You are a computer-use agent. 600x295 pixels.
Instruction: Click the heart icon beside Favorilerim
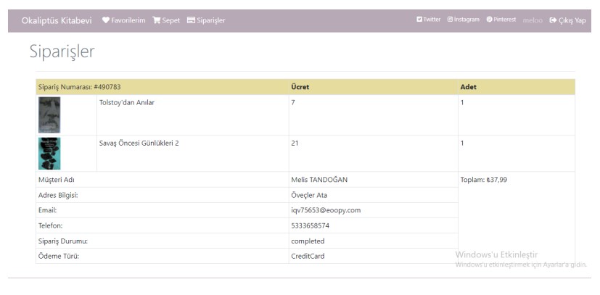[x=106, y=20]
